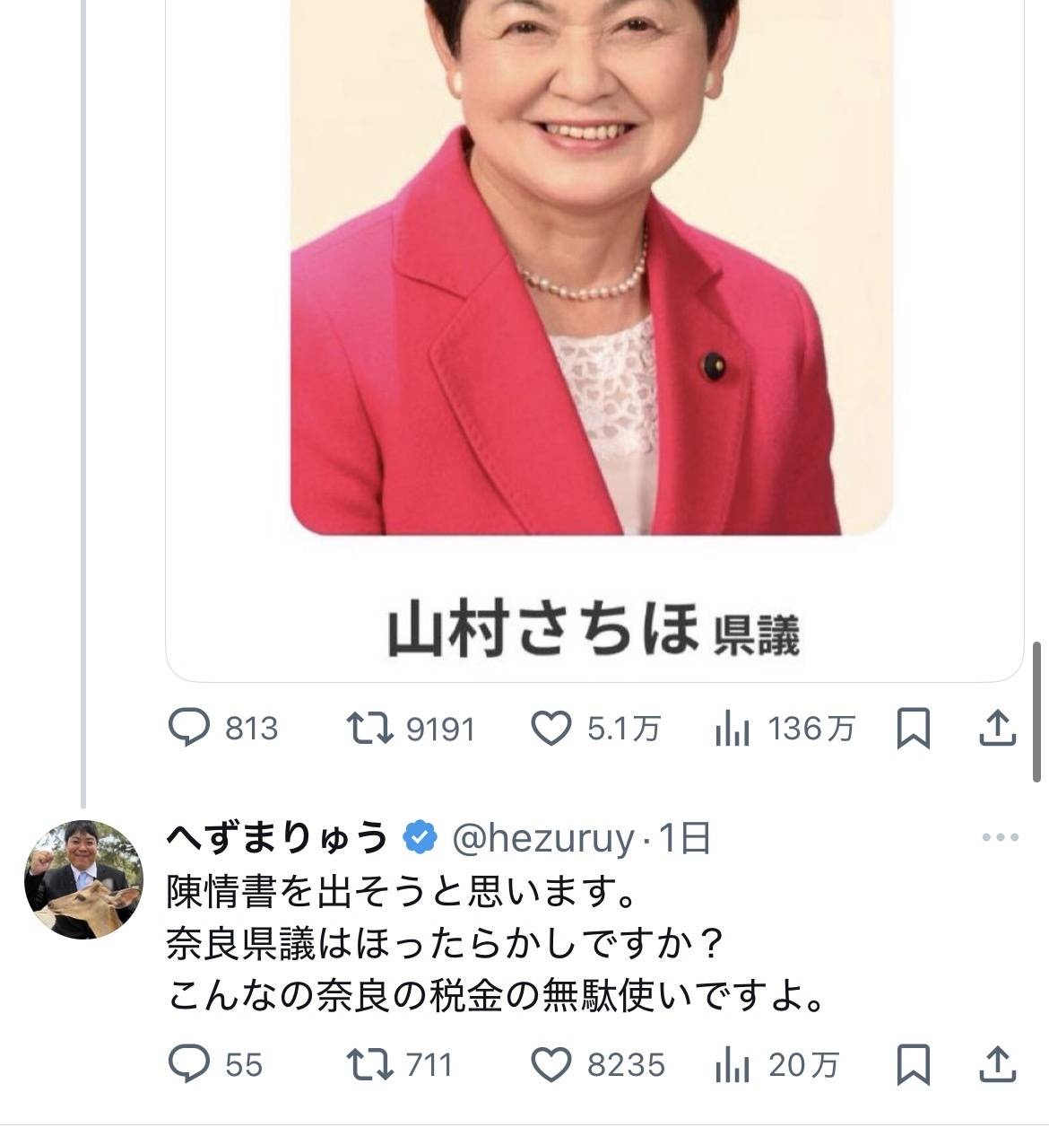Bookmark へずまりゅう's tweet
This screenshot has width=1049, height=1136.
pos(913,1065)
